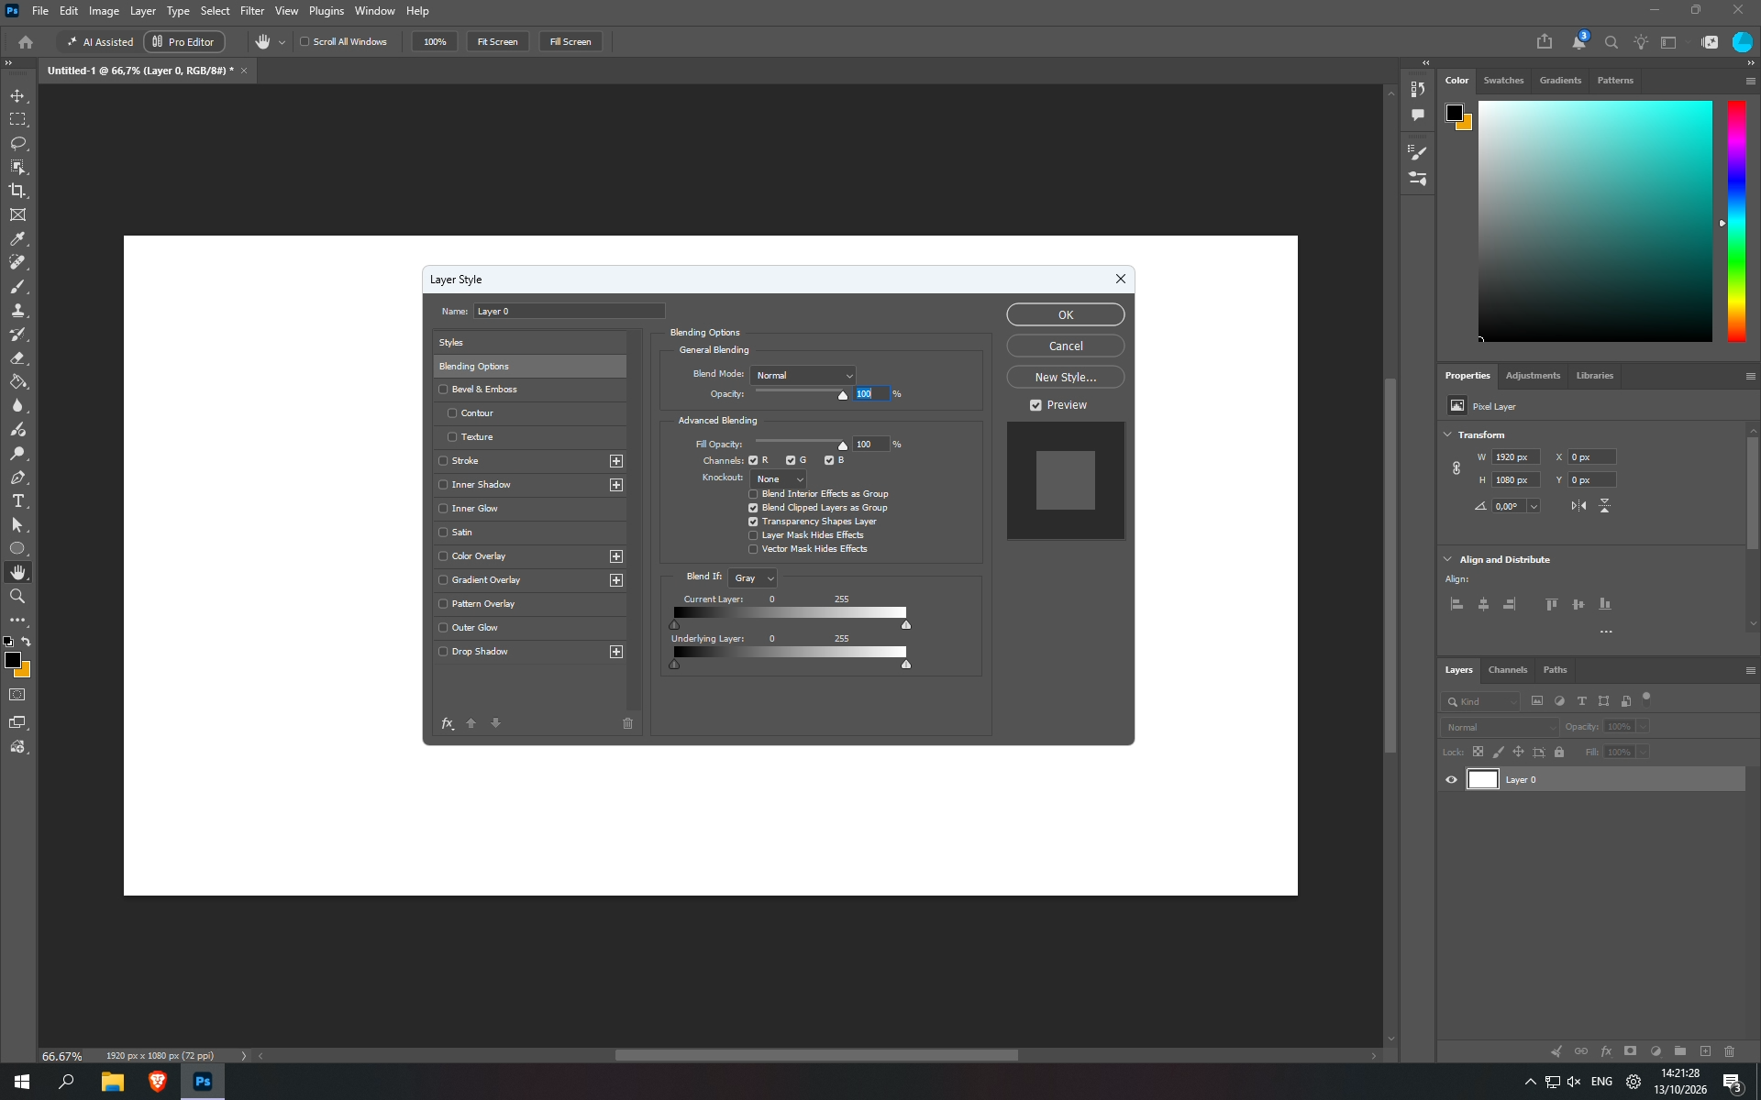Click the fx add style icon
1761x1100 pixels.
pos(448,723)
